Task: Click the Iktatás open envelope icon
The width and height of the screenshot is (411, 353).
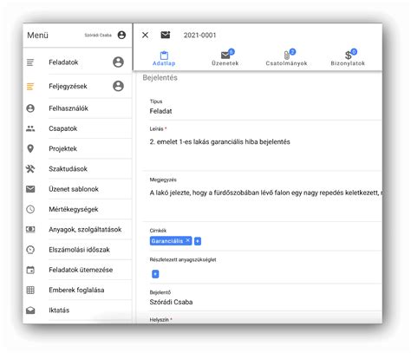Action: [30, 311]
